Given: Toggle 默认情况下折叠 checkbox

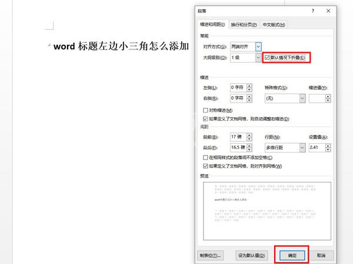Looking at the screenshot, I should (267, 57).
